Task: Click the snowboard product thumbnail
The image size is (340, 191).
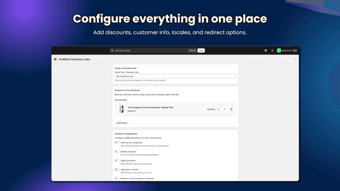Action: [x=122, y=109]
